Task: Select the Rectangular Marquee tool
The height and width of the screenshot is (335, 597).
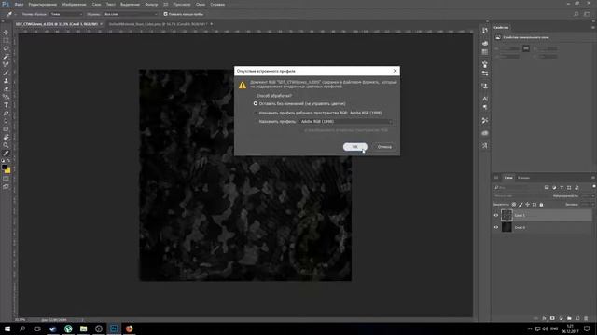Action: click(6, 41)
